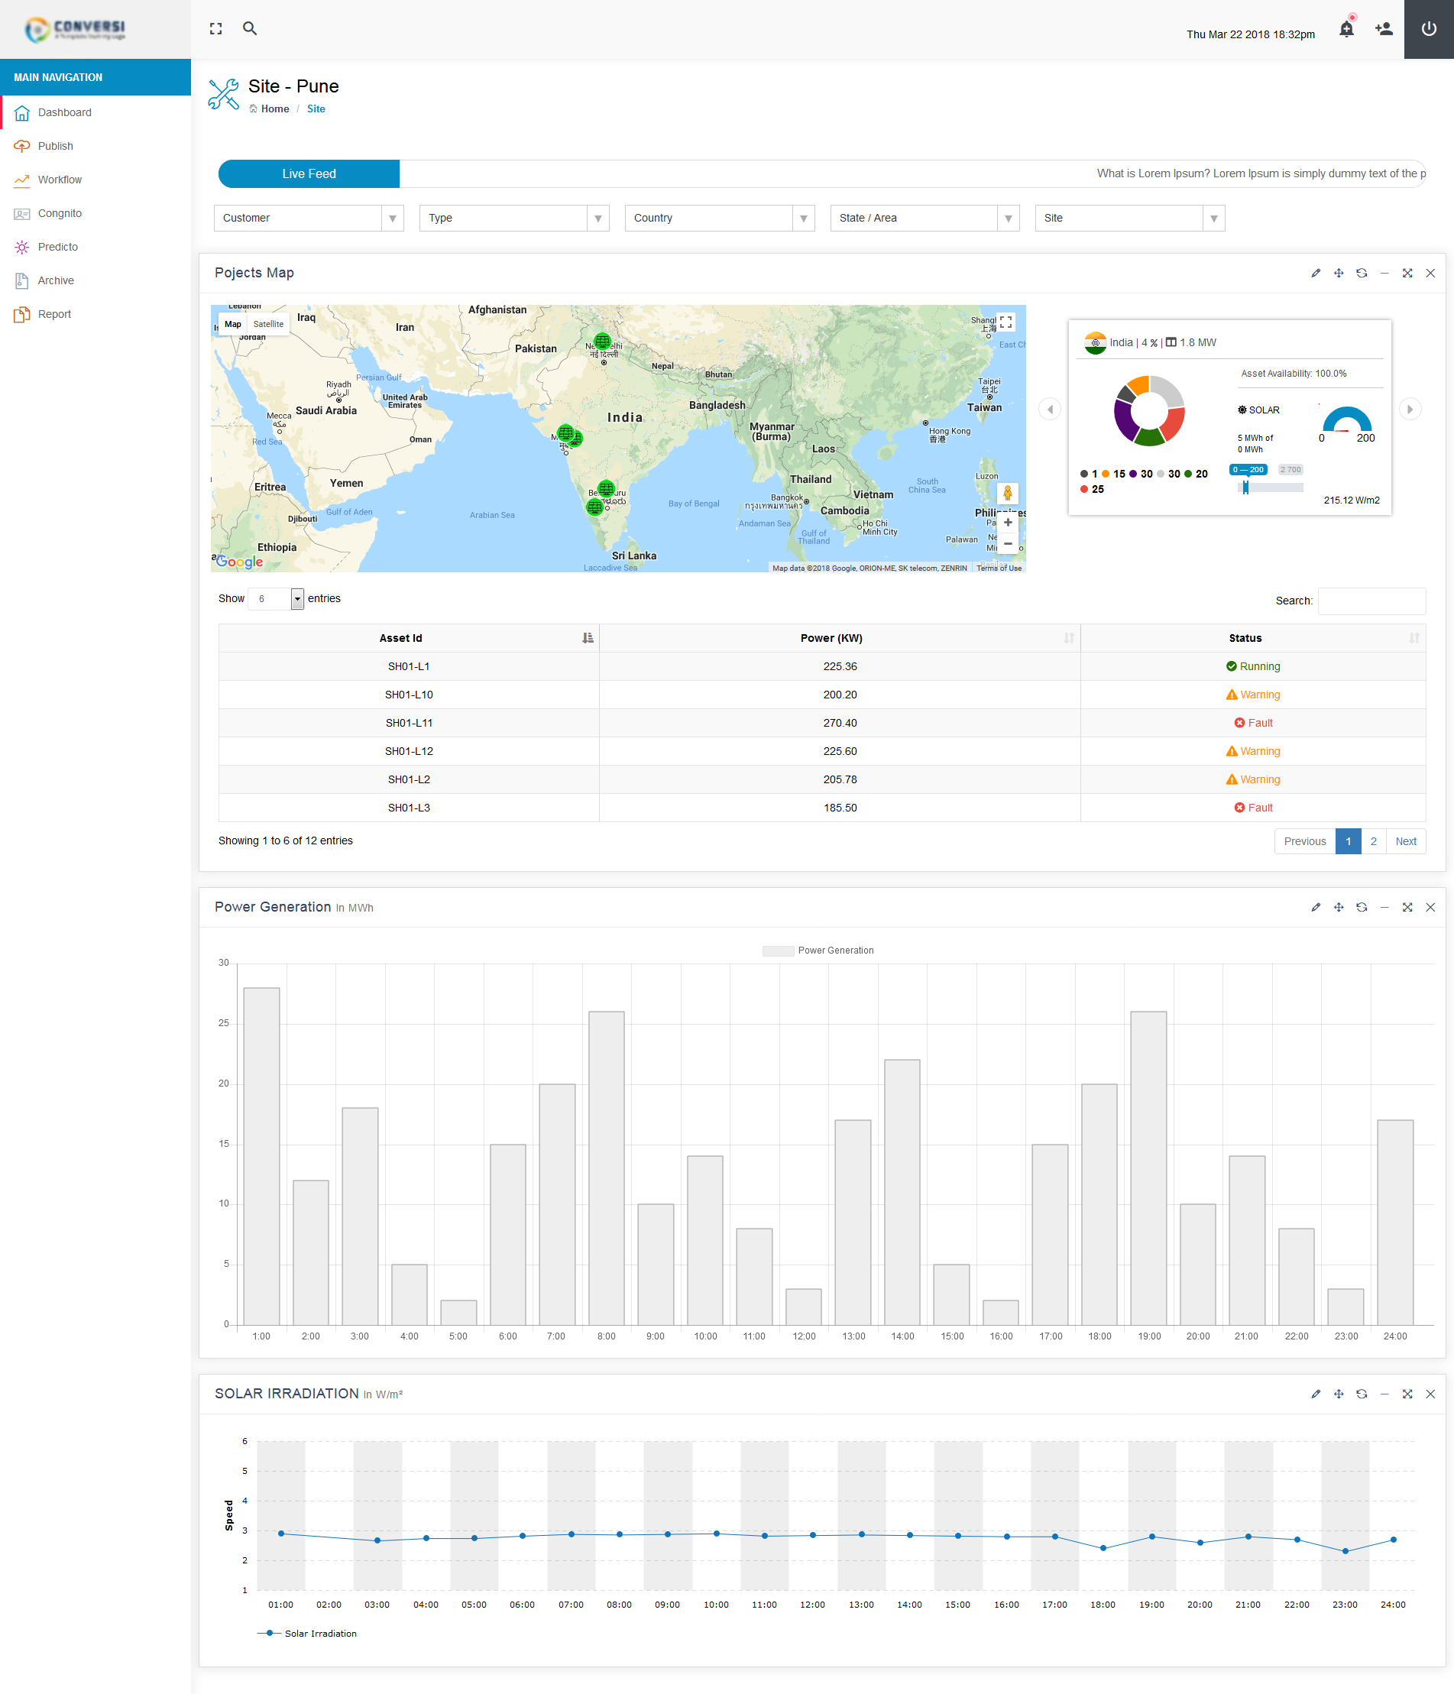Open the search magnifier icon

[250, 28]
